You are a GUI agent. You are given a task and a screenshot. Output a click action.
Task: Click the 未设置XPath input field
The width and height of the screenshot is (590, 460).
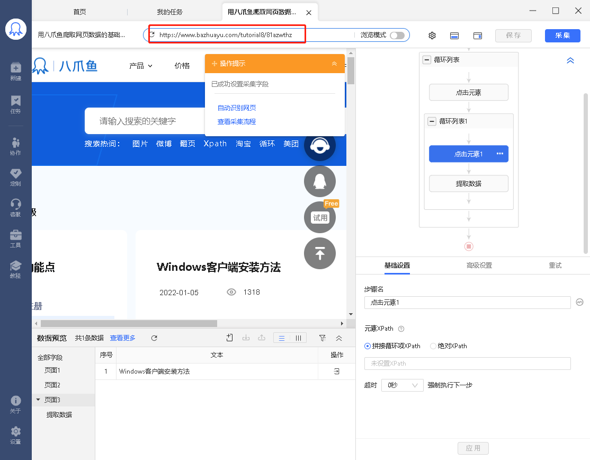467,364
